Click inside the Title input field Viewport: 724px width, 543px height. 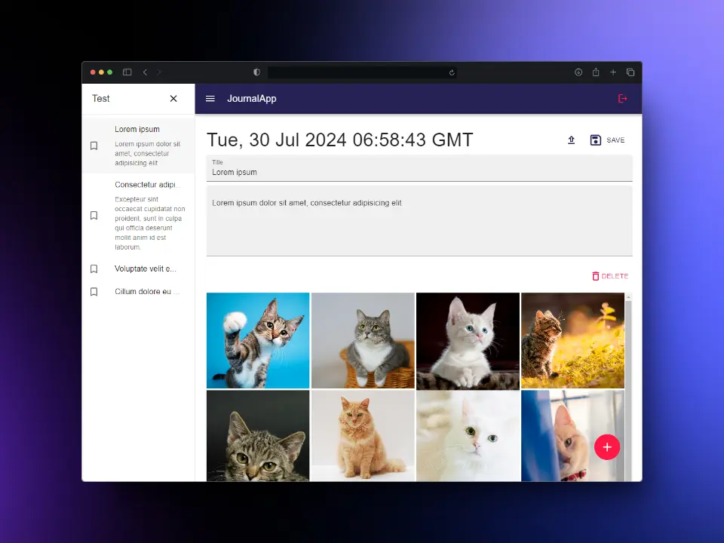point(339,172)
